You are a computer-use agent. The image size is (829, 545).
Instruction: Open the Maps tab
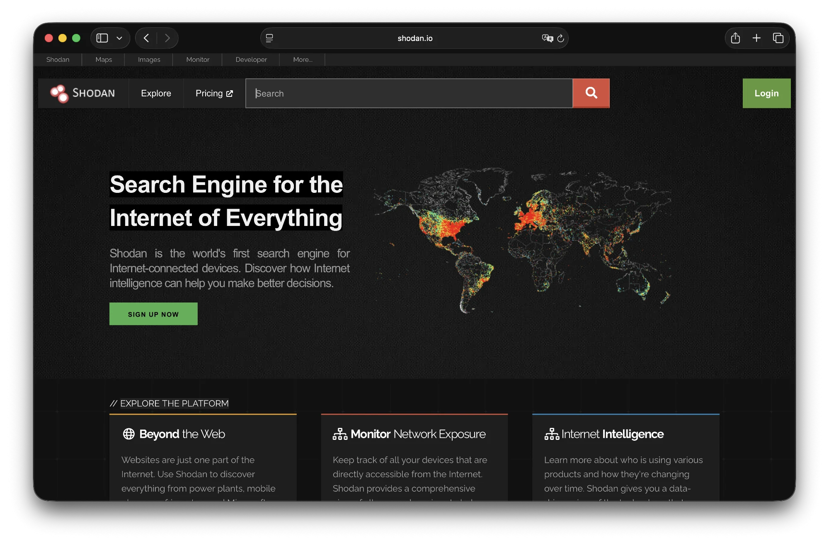pos(104,60)
